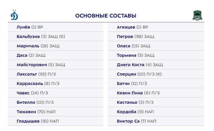Open Бителло player profile
Screen dimensions: 214x131
[x=26, y=102]
